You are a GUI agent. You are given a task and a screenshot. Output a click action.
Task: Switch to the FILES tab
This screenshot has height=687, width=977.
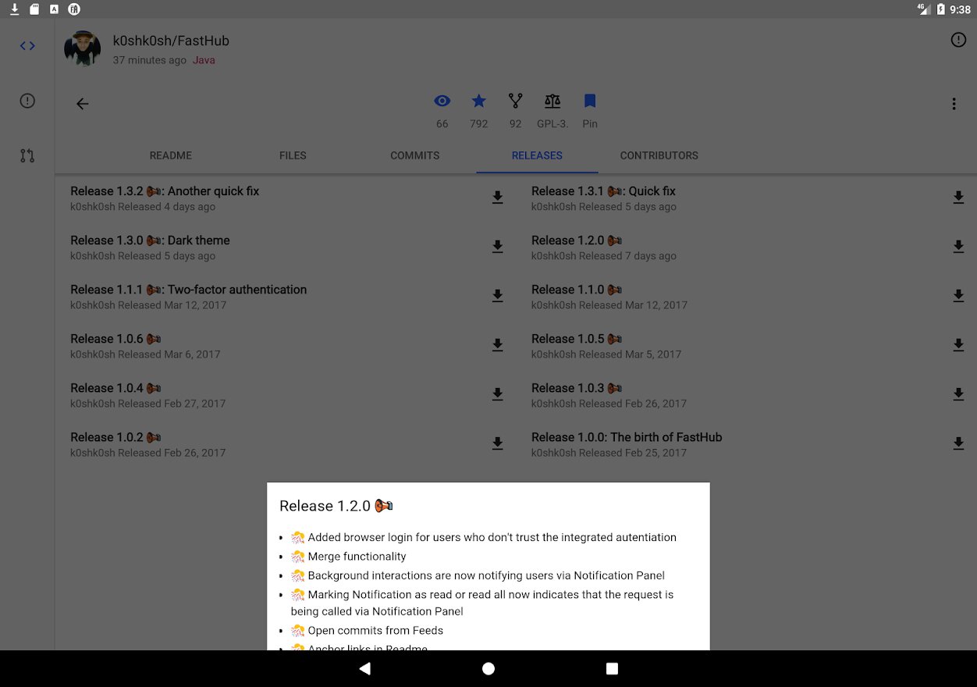tap(293, 155)
